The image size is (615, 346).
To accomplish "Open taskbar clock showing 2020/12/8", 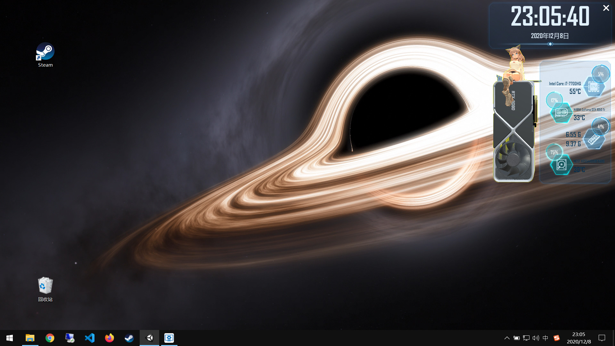I will tap(578, 338).
